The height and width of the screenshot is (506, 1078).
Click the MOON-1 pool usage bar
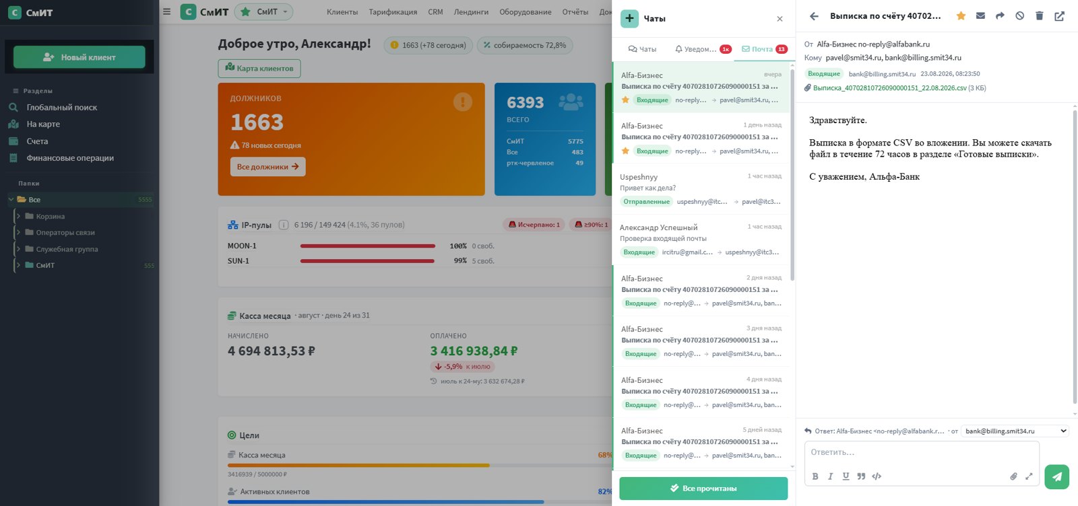368,246
